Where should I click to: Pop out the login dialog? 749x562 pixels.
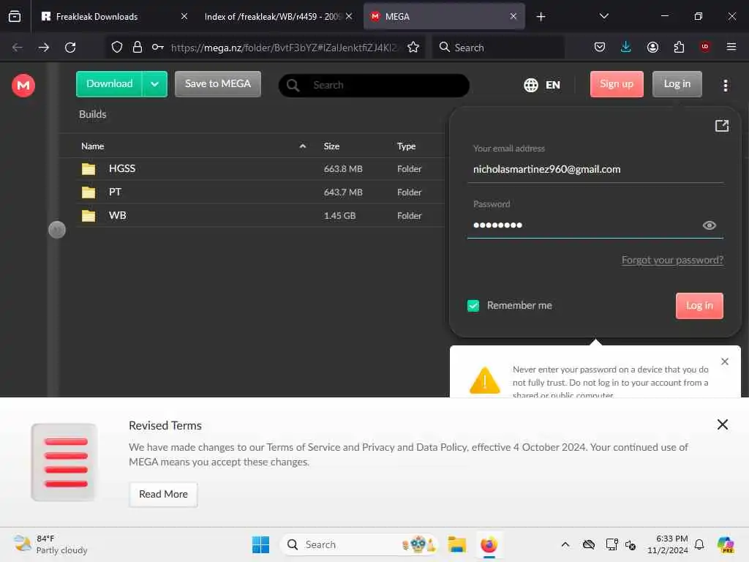[x=721, y=126]
